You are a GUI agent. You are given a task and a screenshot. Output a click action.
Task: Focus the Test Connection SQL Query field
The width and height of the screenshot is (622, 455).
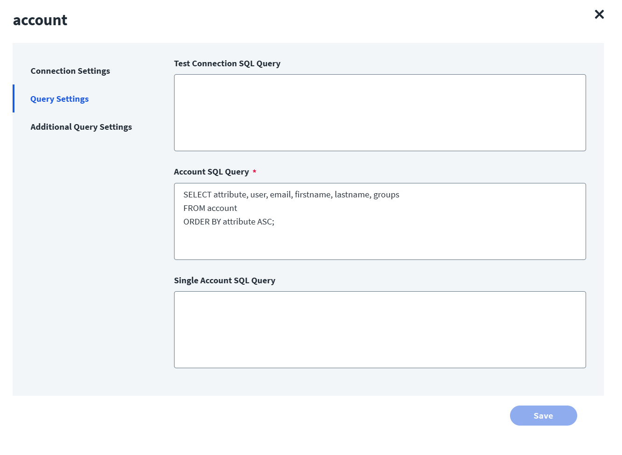click(380, 112)
